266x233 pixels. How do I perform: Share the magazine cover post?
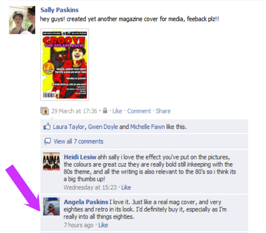point(163,111)
